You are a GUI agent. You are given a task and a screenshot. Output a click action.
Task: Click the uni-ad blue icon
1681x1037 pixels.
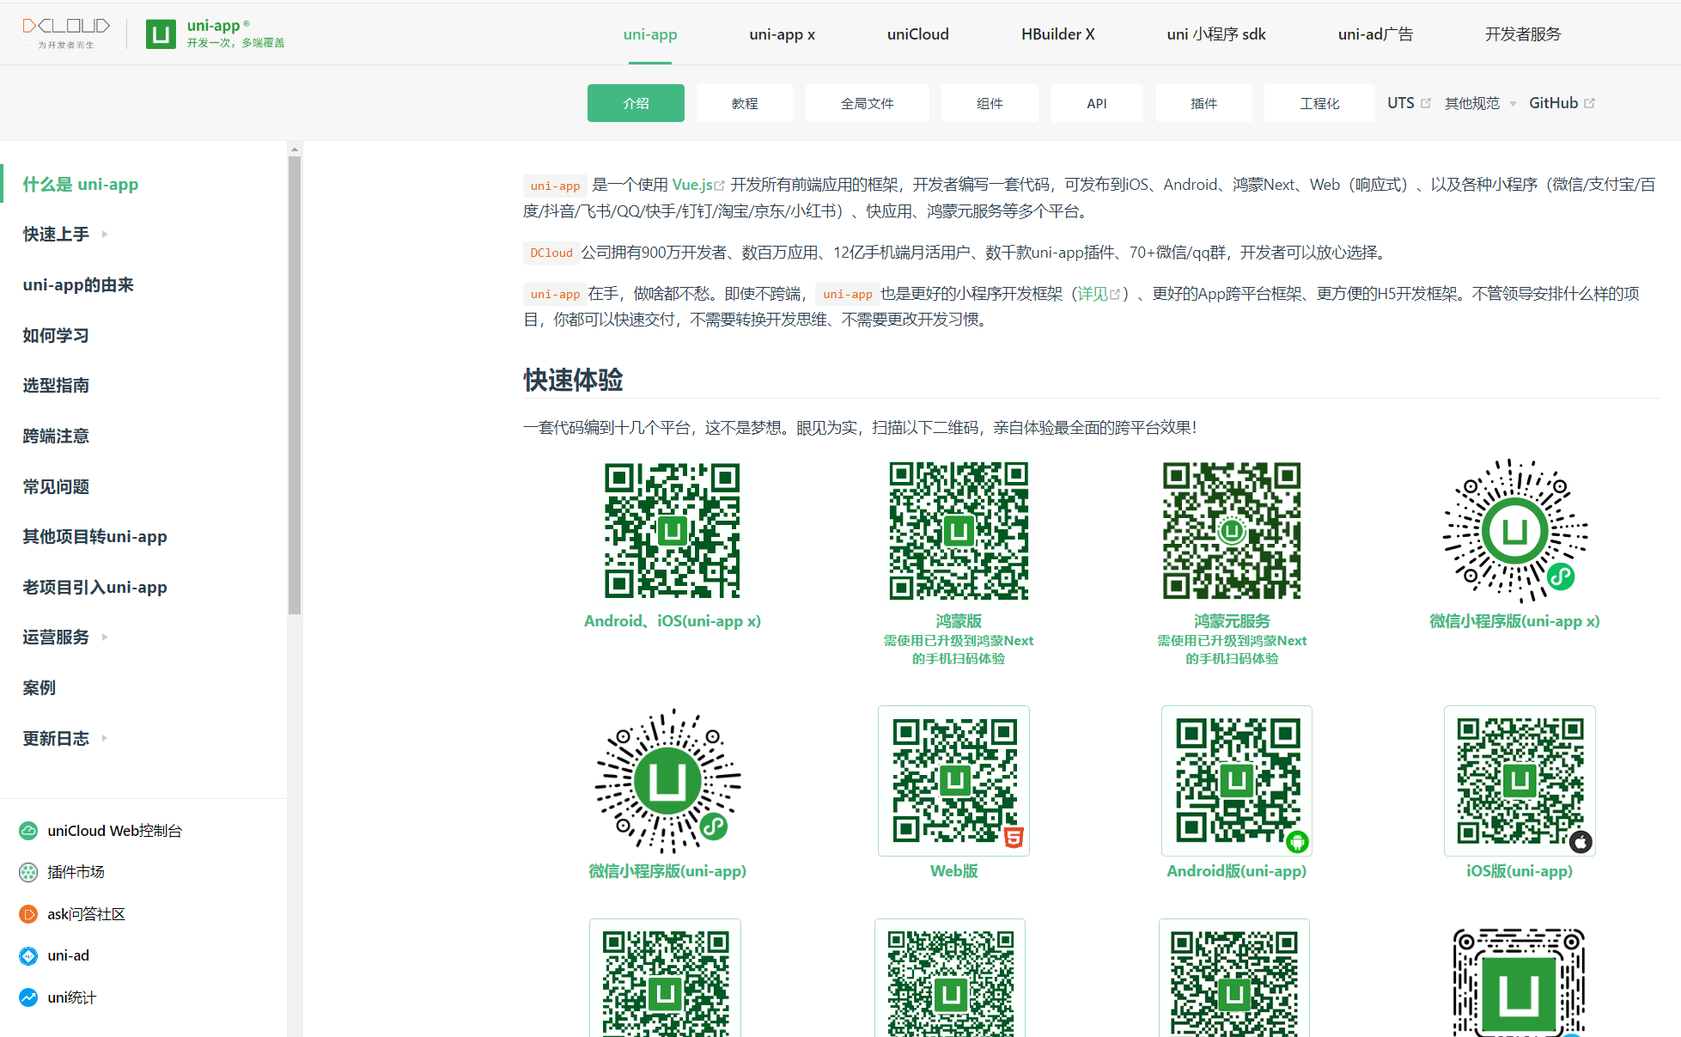(28, 955)
